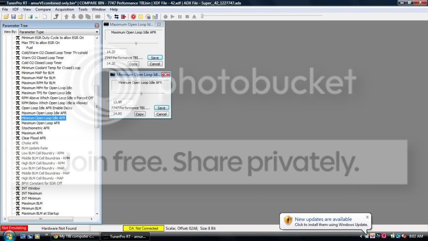Open the Compare menu
428x241 pixels.
[43, 9]
